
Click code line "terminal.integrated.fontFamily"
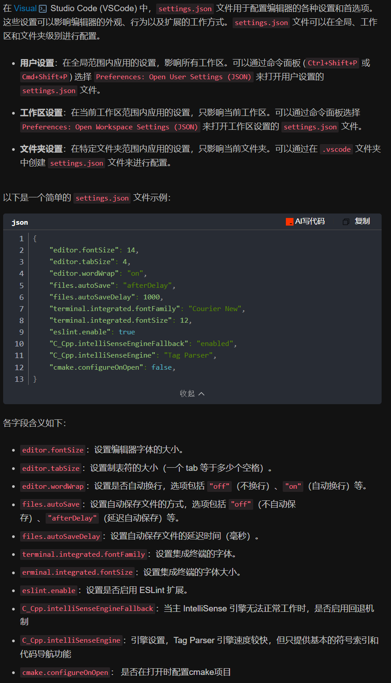[147, 308]
